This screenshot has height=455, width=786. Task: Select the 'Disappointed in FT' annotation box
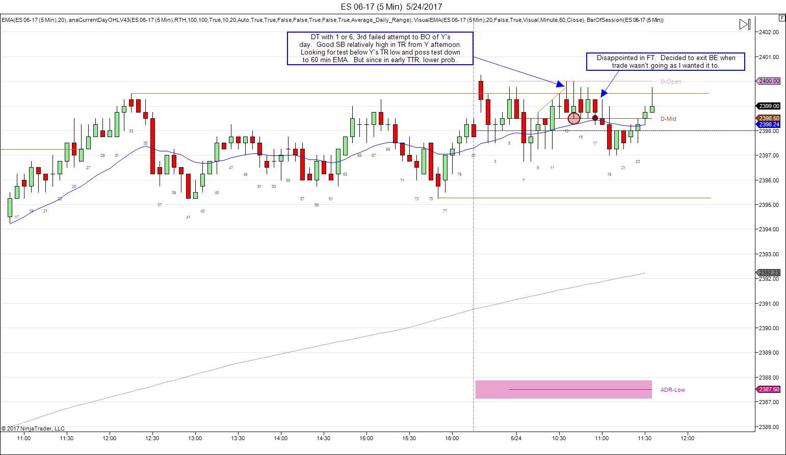tap(666, 62)
